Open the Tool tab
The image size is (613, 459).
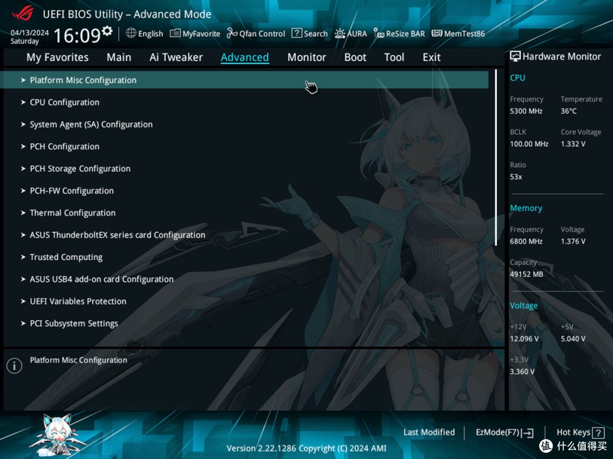(394, 57)
